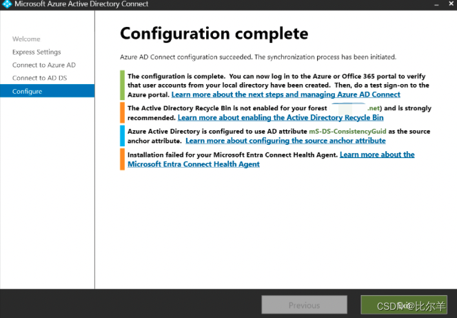This screenshot has width=457, height=318.
Task: Select the Welcome step in sidebar
Action: 26,39
